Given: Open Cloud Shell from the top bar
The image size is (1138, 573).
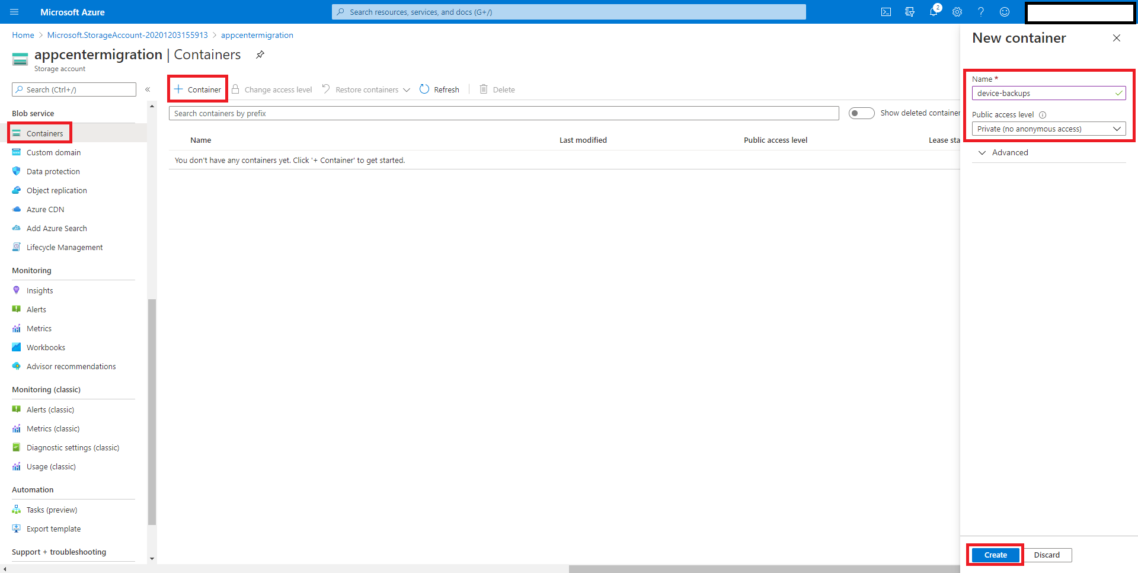Looking at the screenshot, I should pos(886,12).
